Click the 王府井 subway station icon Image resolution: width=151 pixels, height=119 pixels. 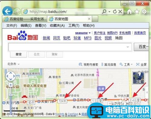pyautogui.click(x=74, y=100)
